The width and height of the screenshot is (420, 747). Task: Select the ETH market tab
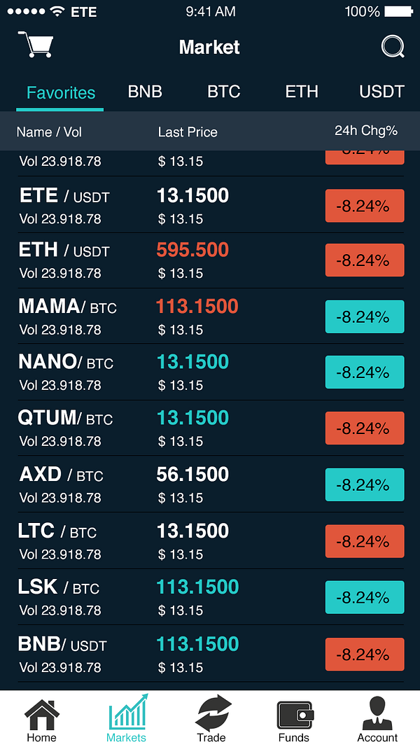tap(302, 92)
